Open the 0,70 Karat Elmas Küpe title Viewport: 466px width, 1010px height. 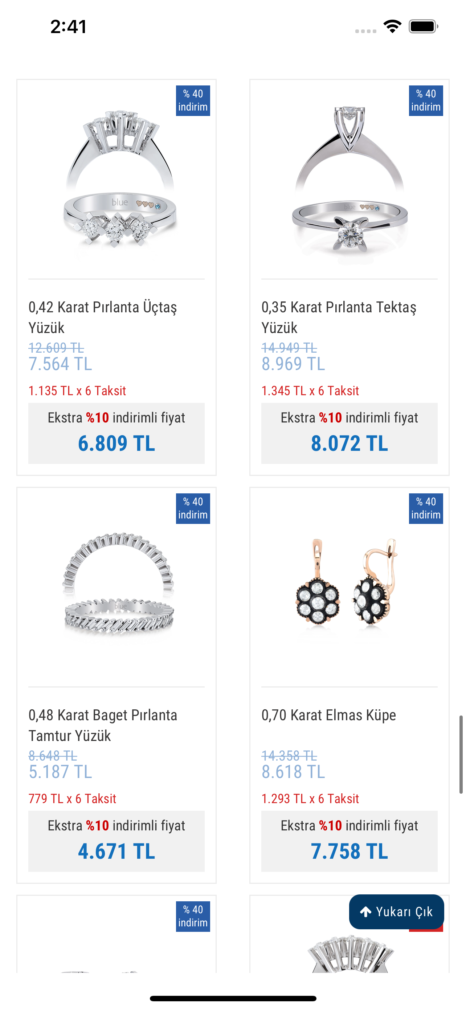pos(329,715)
